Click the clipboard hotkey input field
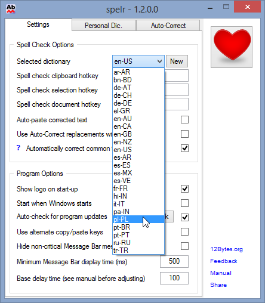Screen dimensions: 265x303 pyautogui.click(x=177, y=76)
